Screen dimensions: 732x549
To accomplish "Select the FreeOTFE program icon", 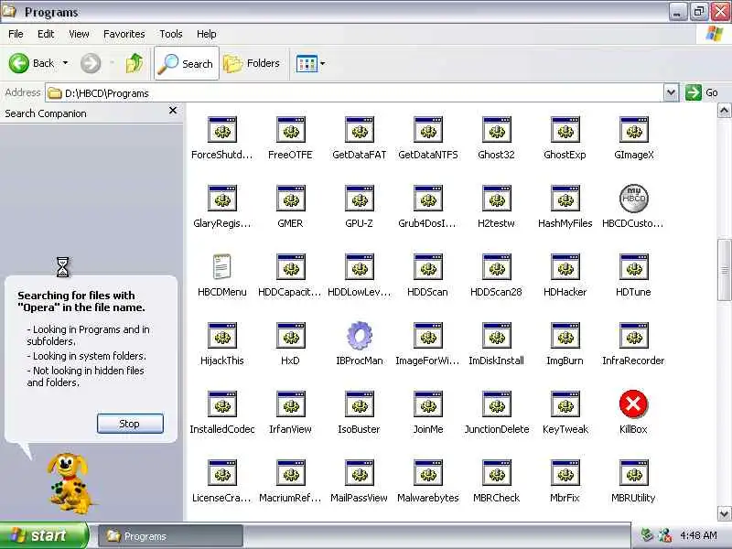I will tap(291, 129).
